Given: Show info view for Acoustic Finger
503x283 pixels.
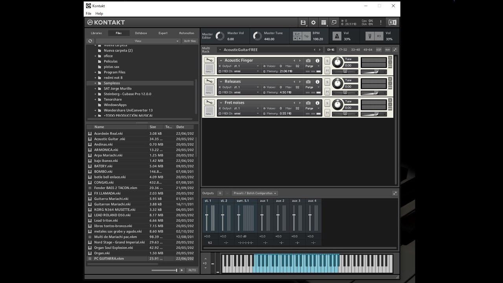Looking at the screenshot, I should pos(318,61).
